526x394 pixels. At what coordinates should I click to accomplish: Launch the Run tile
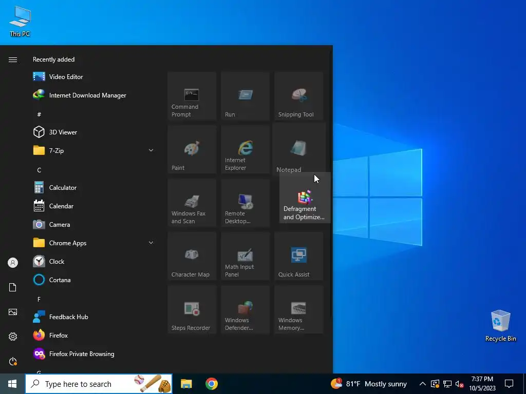pos(245,96)
